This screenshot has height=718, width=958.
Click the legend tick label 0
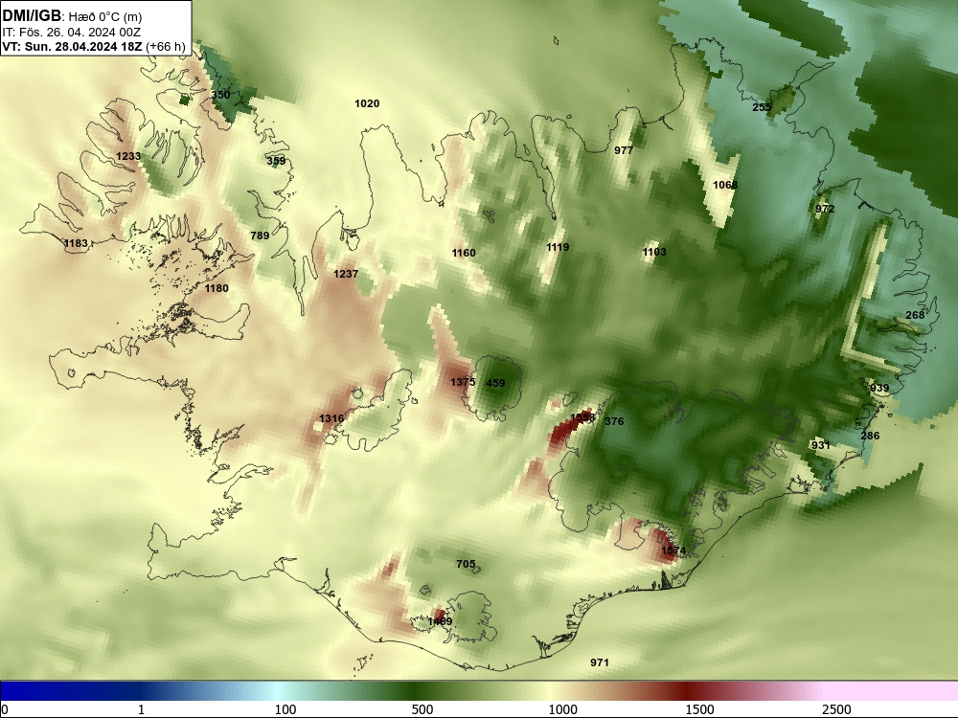[5, 708]
